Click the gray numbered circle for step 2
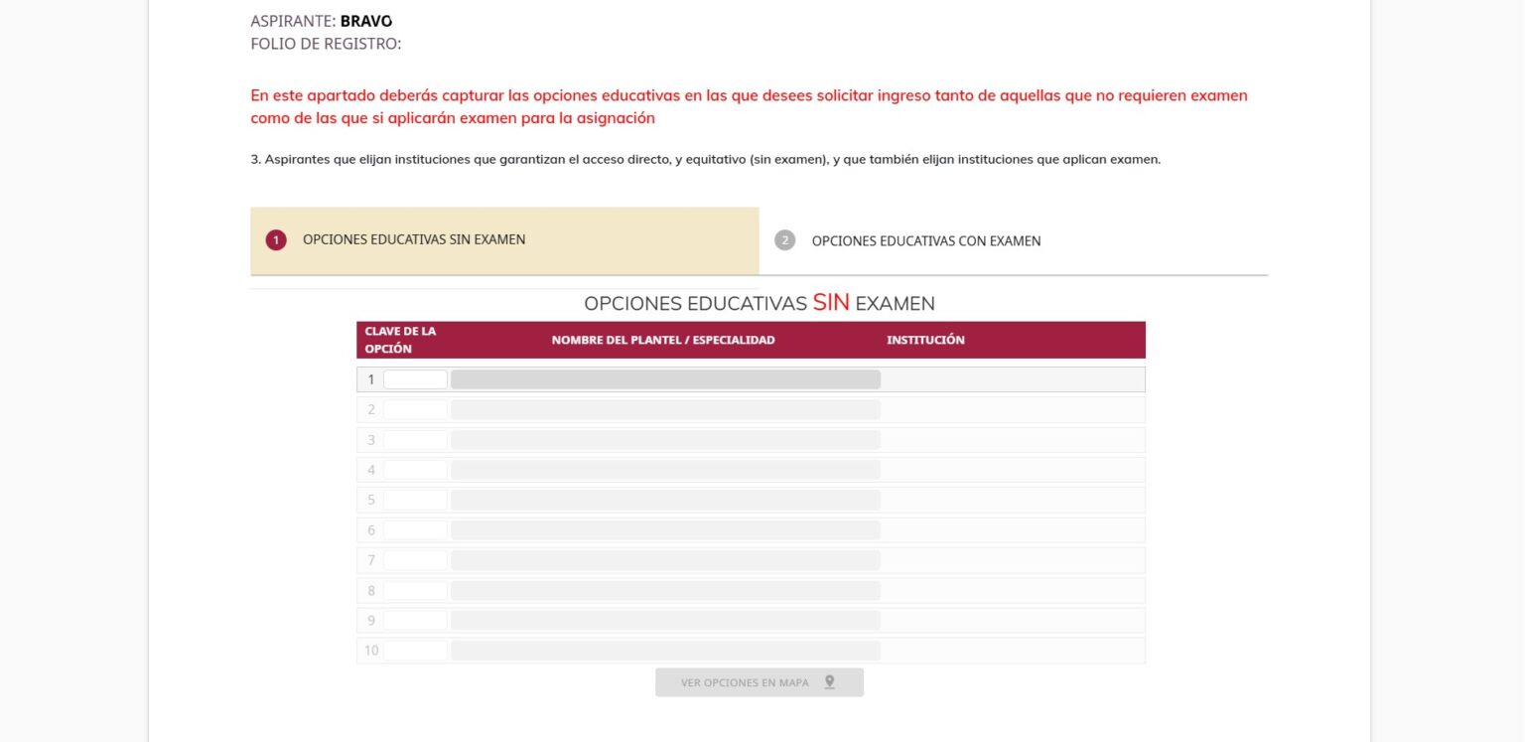The height and width of the screenshot is (742, 1525). pyautogui.click(x=784, y=240)
